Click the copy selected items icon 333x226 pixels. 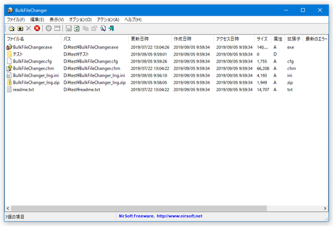tap(86, 28)
